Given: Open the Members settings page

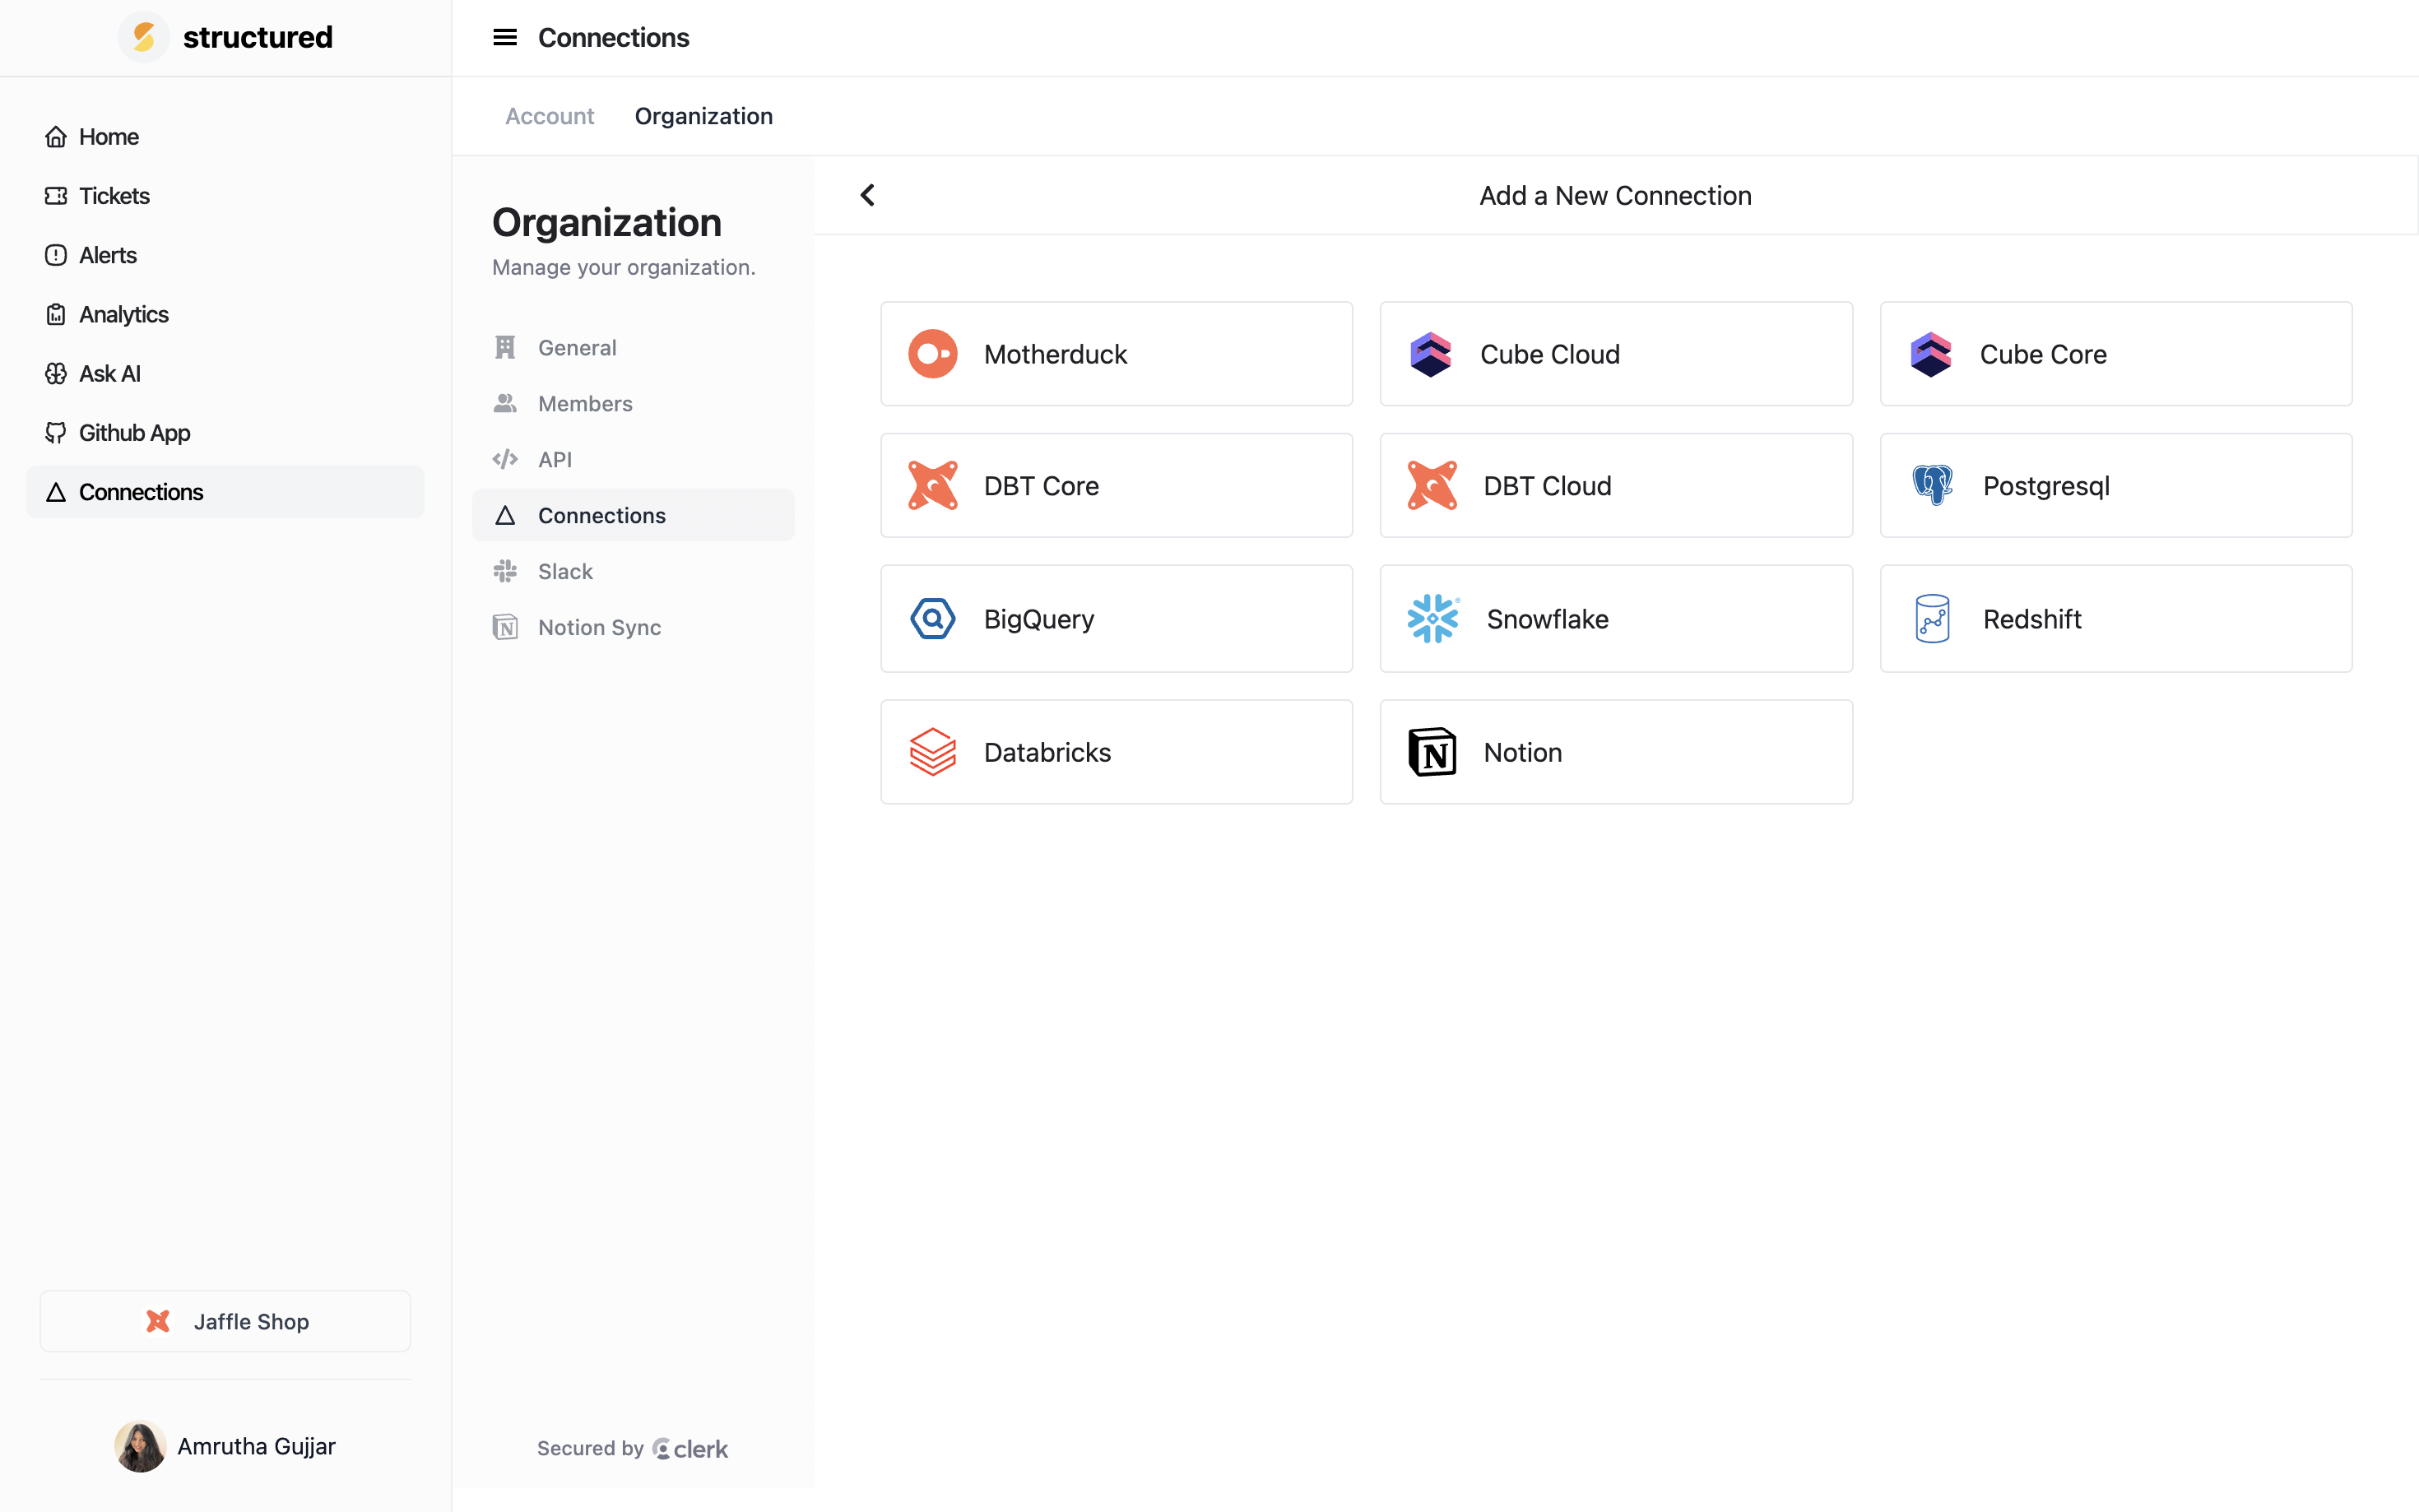Looking at the screenshot, I should 583,402.
